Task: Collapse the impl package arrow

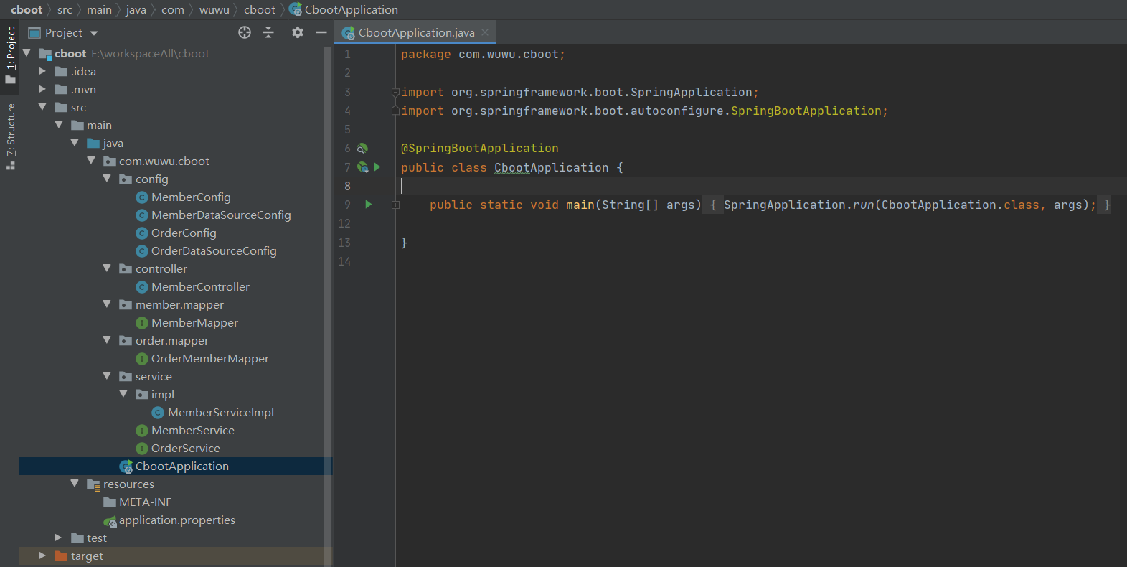Action: point(123,394)
